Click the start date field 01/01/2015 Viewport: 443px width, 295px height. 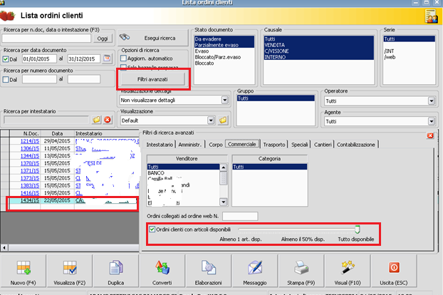tap(39, 58)
